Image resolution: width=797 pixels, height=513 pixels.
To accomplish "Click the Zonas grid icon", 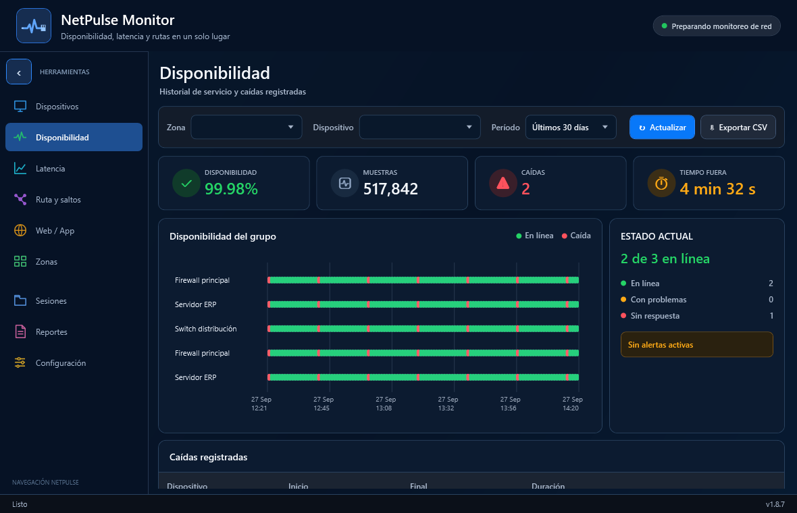I will click(20, 262).
